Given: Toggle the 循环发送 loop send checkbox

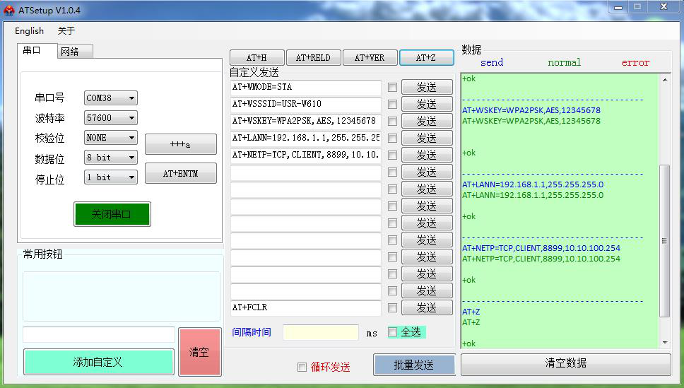Looking at the screenshot, I should [x=302, y=367].
